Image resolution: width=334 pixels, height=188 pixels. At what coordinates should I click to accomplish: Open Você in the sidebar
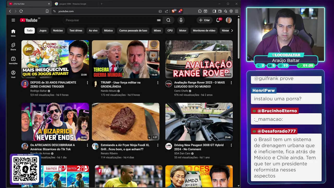[x=13, y=74]
